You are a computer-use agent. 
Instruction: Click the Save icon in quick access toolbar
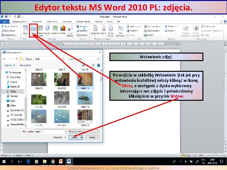point(6,16)
